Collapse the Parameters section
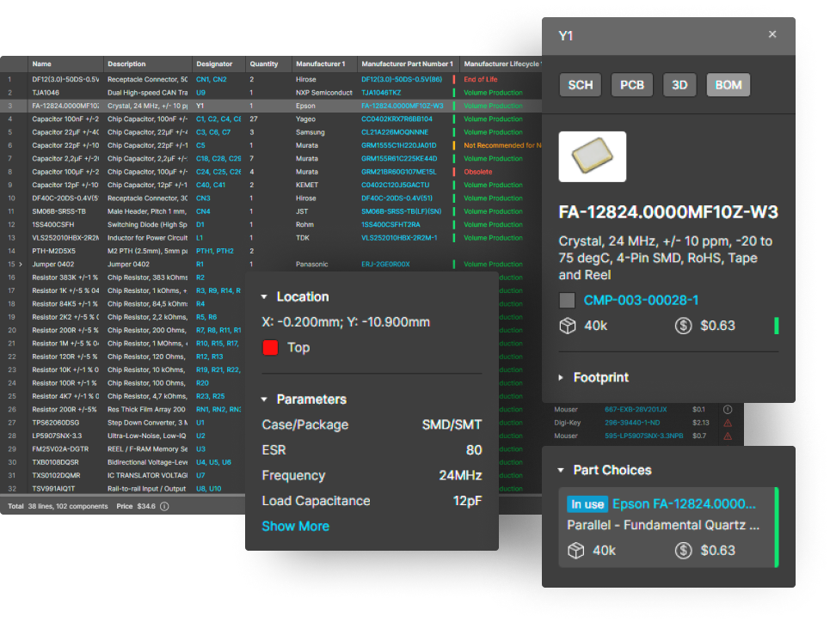The width and height of the screenshot is (830, 622). [265, 400]
